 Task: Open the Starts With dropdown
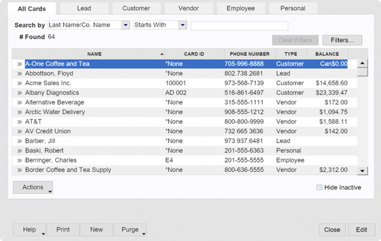182,25
